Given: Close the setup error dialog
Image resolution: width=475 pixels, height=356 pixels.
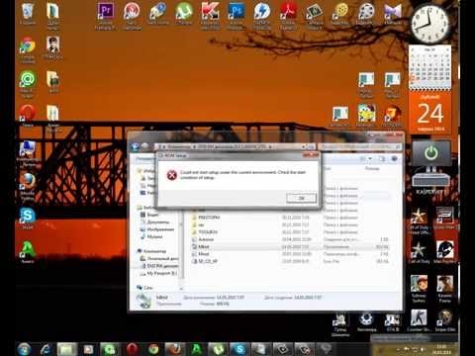Looking at the screenshot, I should coord(311,155).
